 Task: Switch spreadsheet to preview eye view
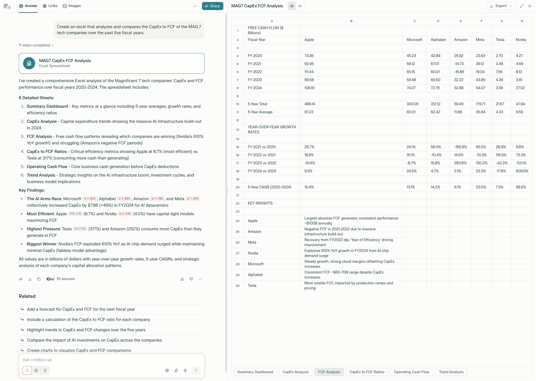292,6
